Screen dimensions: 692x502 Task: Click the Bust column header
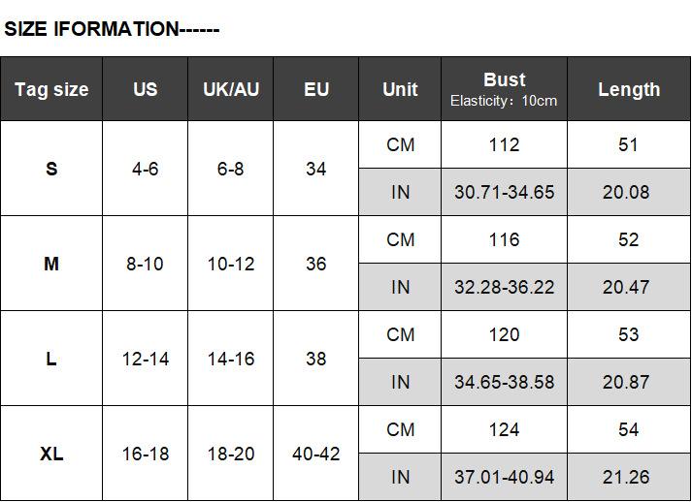[x=504, y=88]
